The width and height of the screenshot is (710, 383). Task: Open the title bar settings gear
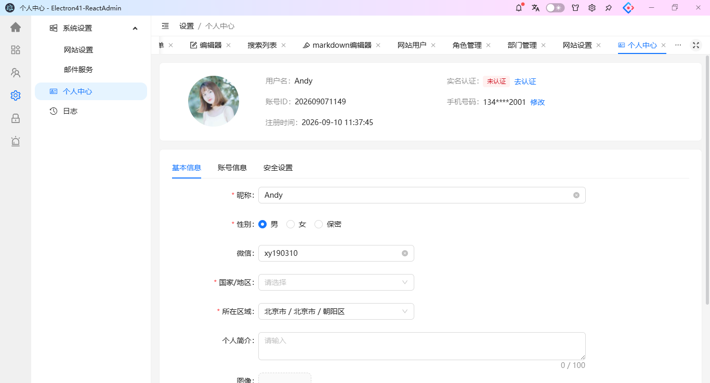pyautogui.click(x=592, y=8)
